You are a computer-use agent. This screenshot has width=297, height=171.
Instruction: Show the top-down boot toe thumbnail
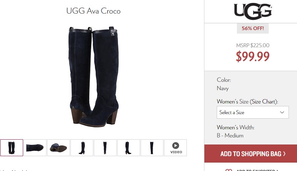click(x=35, y=148)
